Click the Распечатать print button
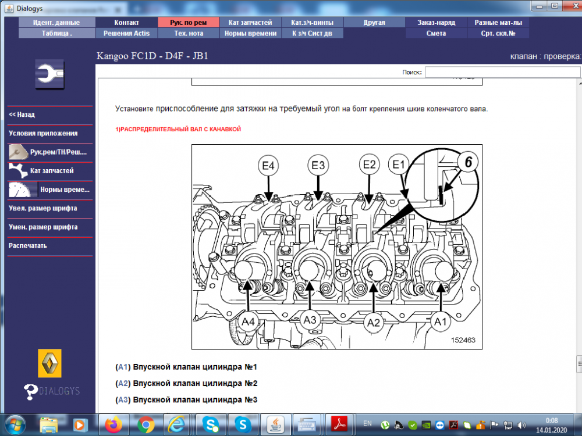The width and height of the screenshot is (582, 436). (x=49, y=245)
